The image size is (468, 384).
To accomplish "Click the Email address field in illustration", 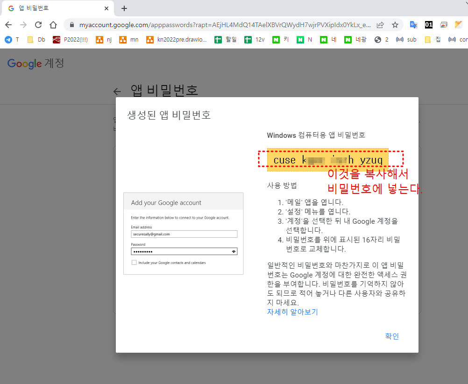I will [x=184, y=234].
